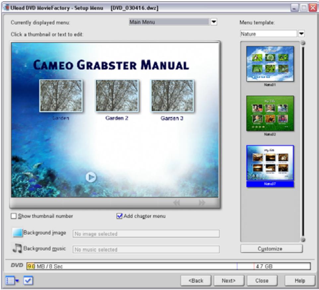The width and height of the screenshot is (319, 290).
Task: Click the Garden 2 thumbnail in preview
Action: (117, 96)
